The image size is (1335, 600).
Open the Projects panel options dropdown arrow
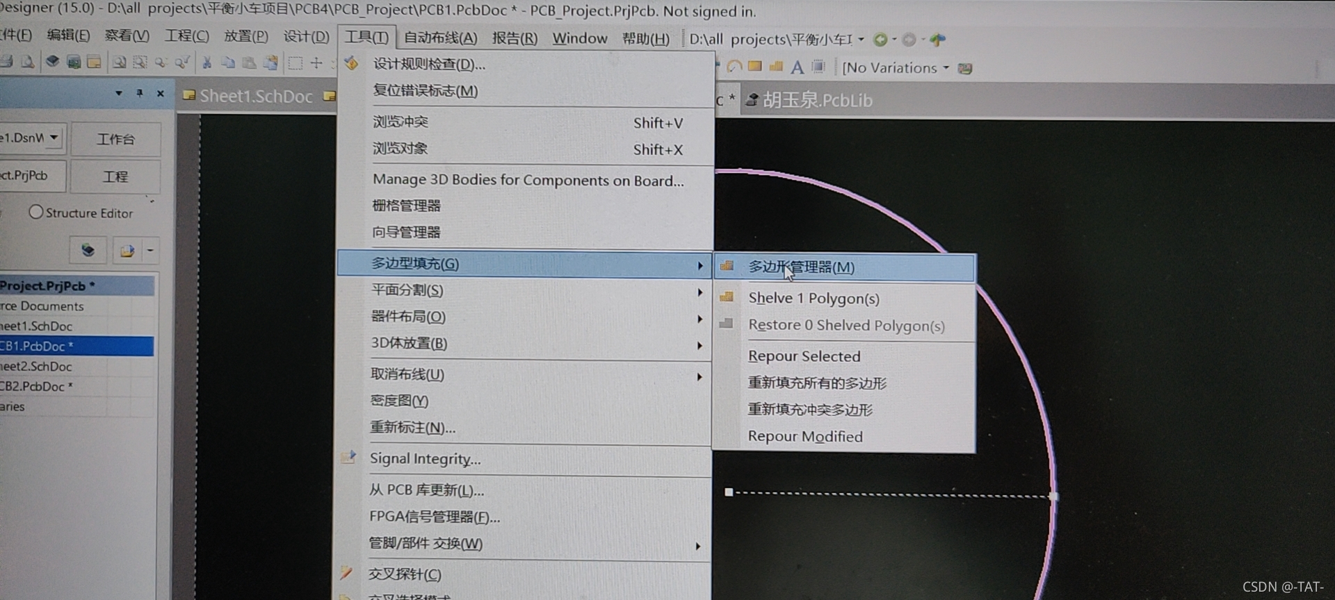119,92
